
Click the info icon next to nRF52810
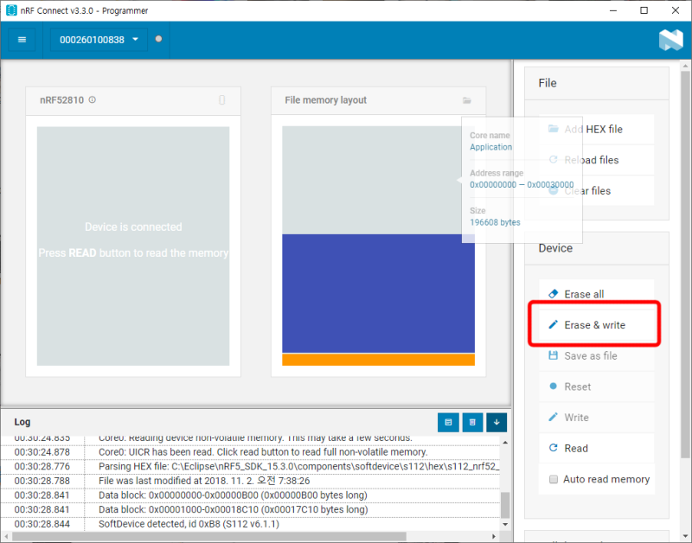point(93,99)
